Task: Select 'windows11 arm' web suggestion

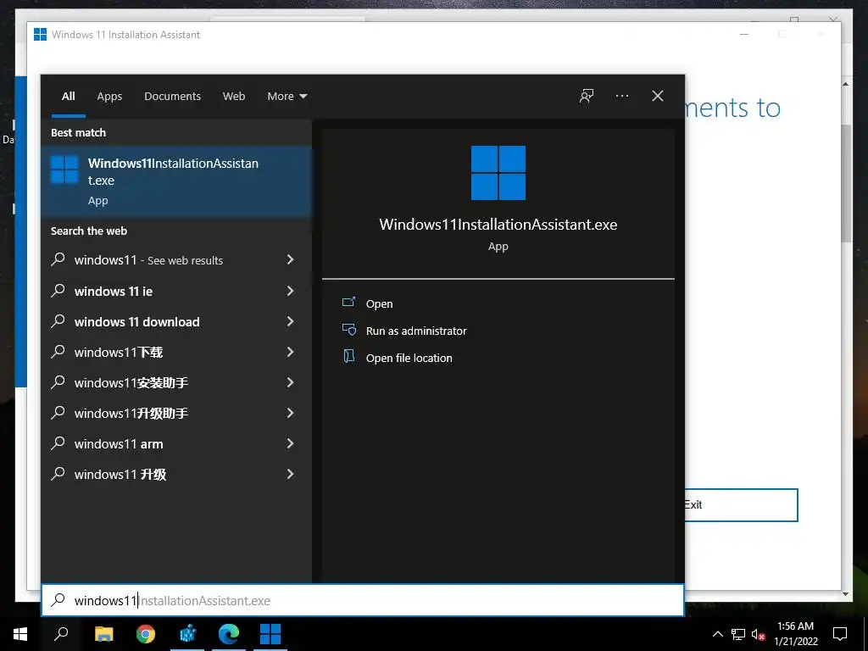Action: [x=176, y=443]
